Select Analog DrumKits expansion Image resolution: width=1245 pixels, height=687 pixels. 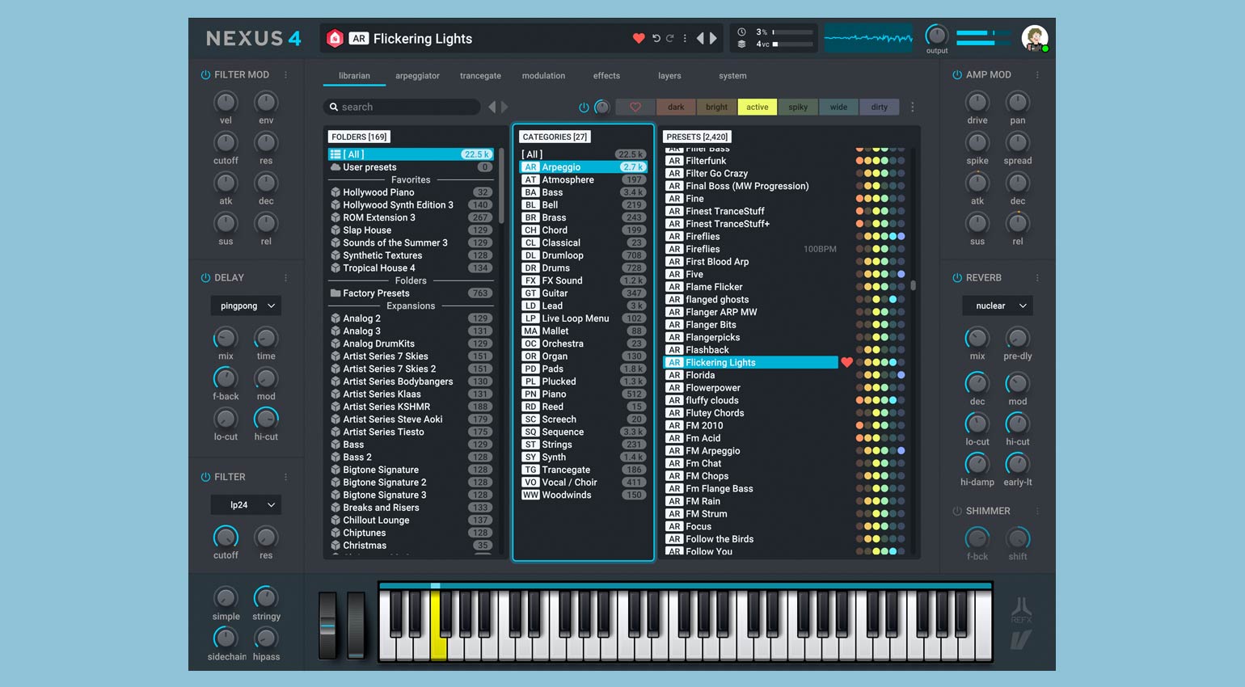[411, 343]
